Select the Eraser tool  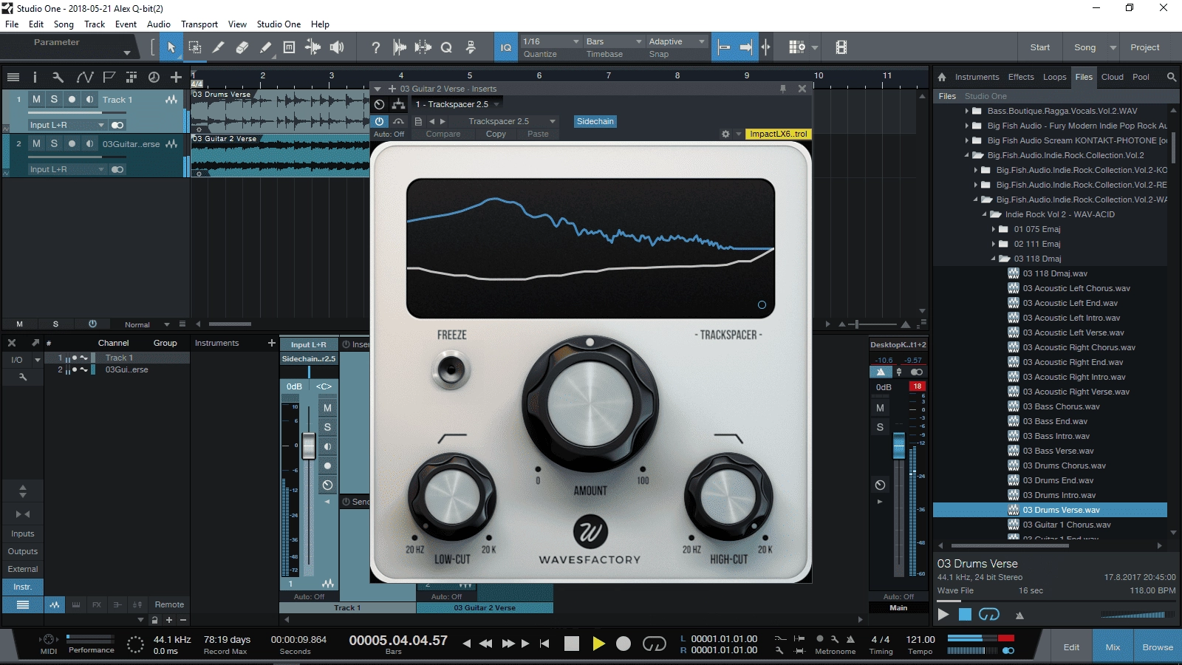(x=242, y=47)
